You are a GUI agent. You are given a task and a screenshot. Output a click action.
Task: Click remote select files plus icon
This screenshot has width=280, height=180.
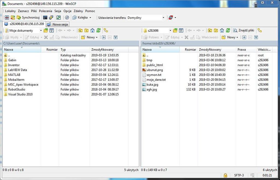tap(244, 37)
